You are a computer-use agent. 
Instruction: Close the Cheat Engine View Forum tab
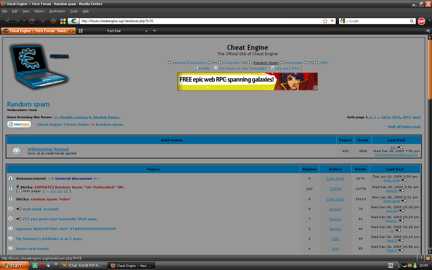coord(71,31)
